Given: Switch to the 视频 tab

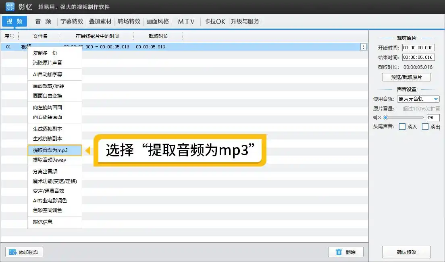Looking at the screenshot, I should (x=15, y=21).
